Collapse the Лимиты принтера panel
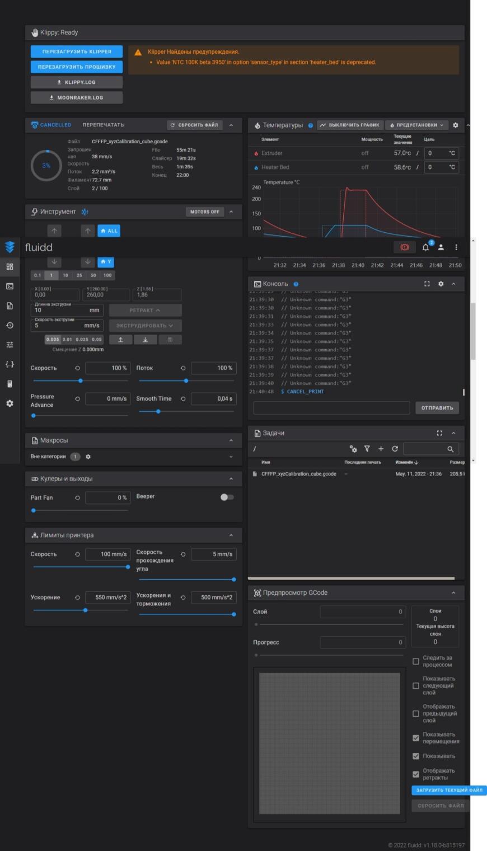 231,535
